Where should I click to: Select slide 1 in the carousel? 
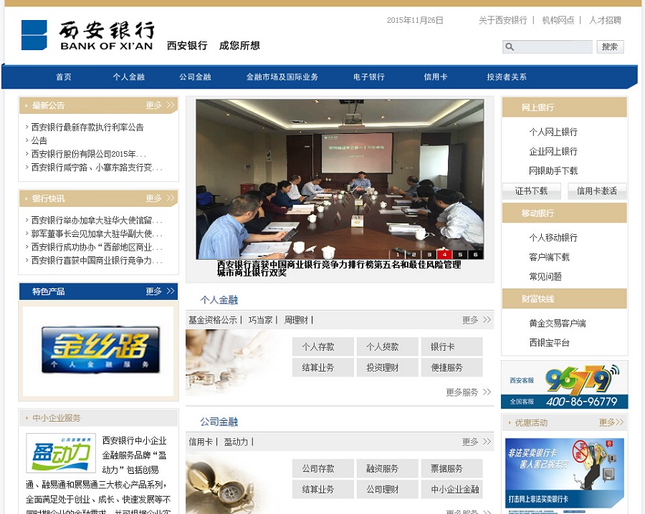398,254
